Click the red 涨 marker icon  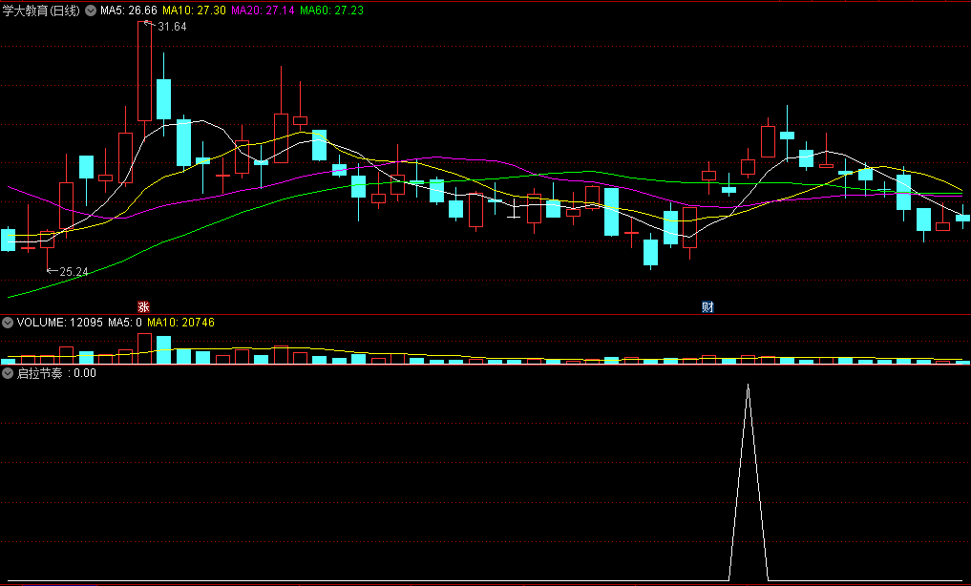tap(143, 307)
